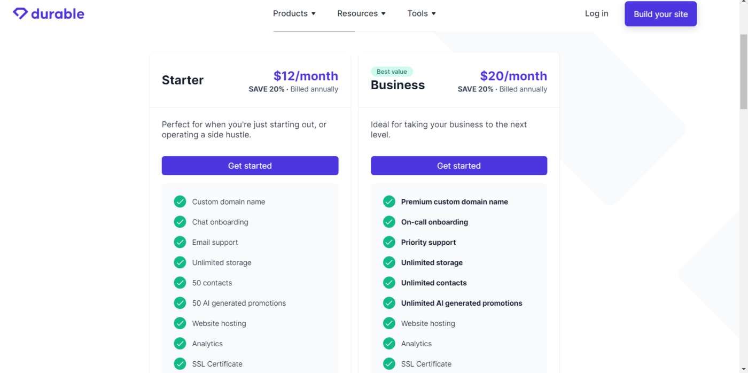Image resolution: width=748 pixels, height=373 pixels.
Task: Open the Resources dropdown arrow
Action: tap(383, 14)
